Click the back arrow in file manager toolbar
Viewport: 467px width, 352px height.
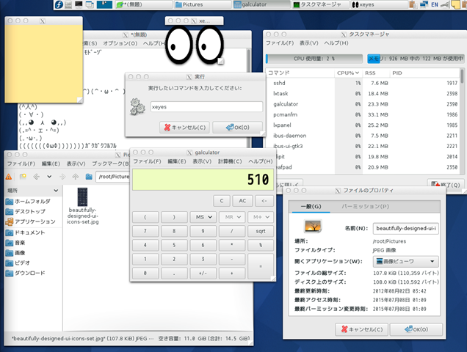36,177
